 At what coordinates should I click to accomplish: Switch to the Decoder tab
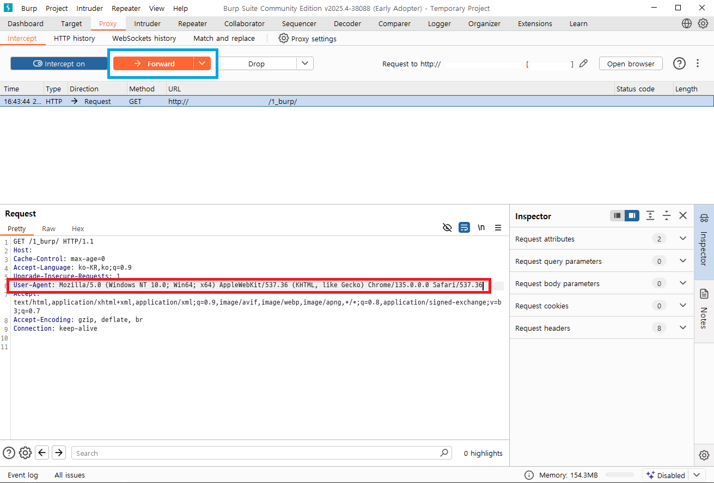347,23
